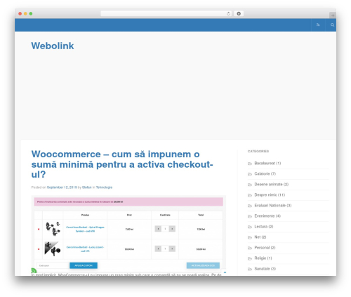Open the Desene animate (2) category
Image resolution: width=351 pixels, height=297 pixels.
(272, 184)
